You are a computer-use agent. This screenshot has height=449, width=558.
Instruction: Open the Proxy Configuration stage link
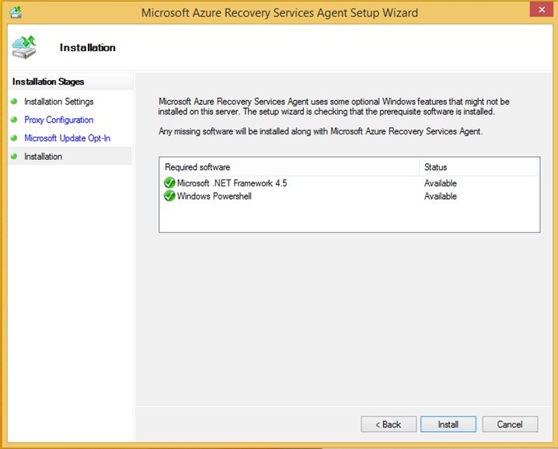click(x=59, y=120)
